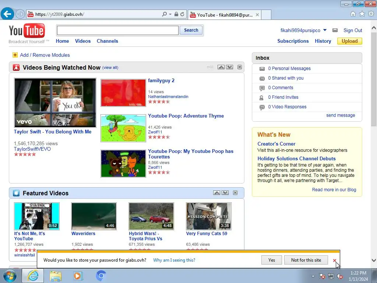Click view all for videos being watched
The image size is (377, 283).
(x=110, y=68)
